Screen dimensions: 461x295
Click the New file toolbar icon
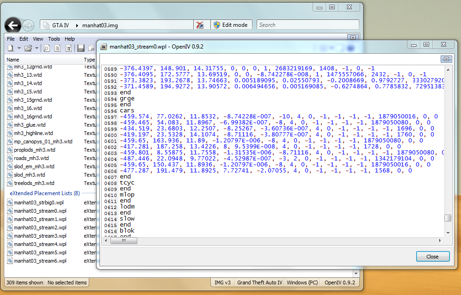[10, 48]
